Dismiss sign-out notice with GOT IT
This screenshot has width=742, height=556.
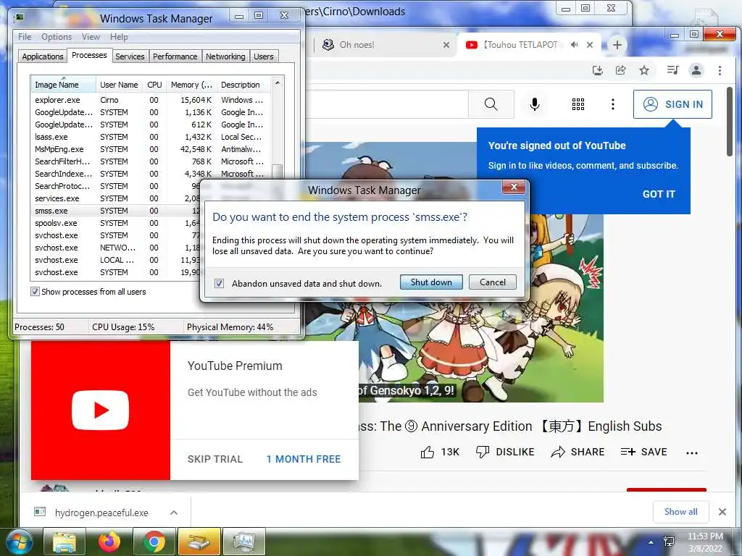tap(658, 194)
